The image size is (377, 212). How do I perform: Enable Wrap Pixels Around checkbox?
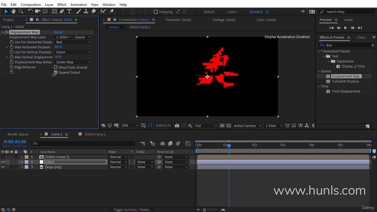tap(56, 68)
